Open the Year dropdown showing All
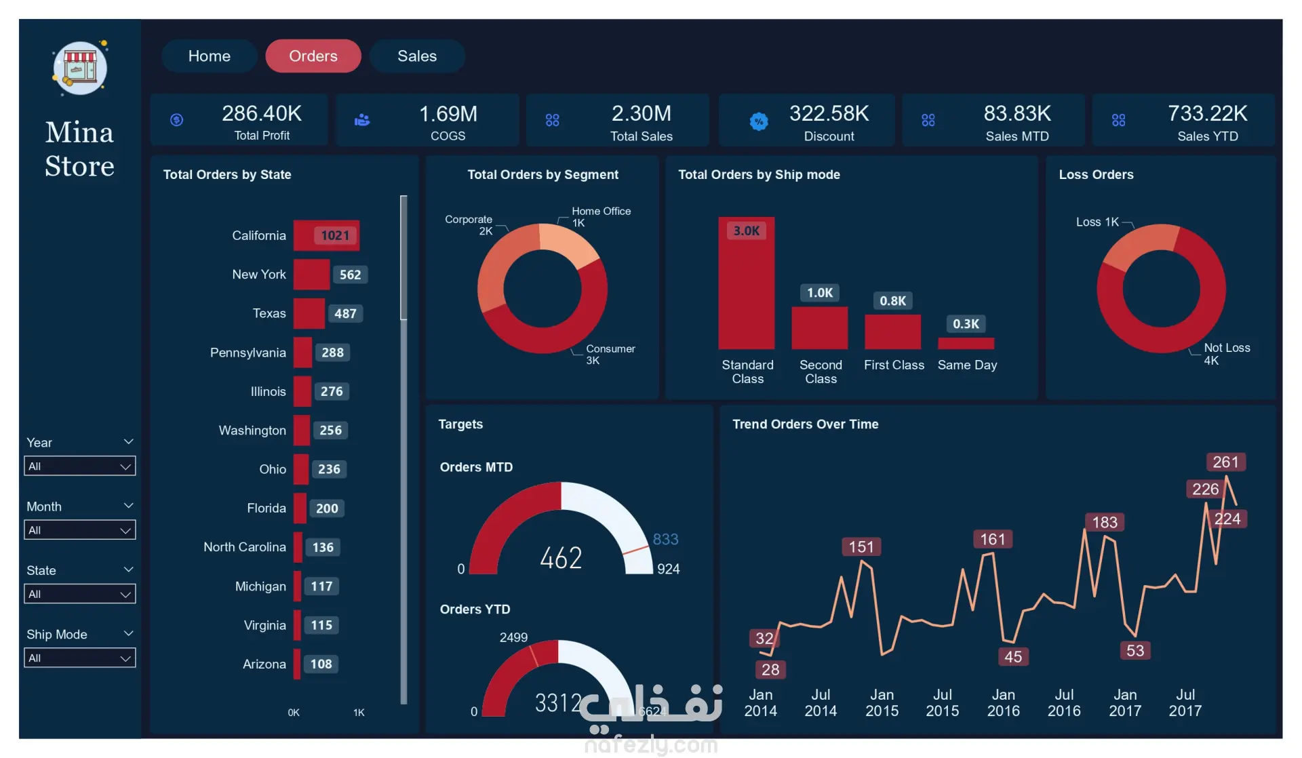This screenshot has height=758, width=1302. click(x=79, y=466)
